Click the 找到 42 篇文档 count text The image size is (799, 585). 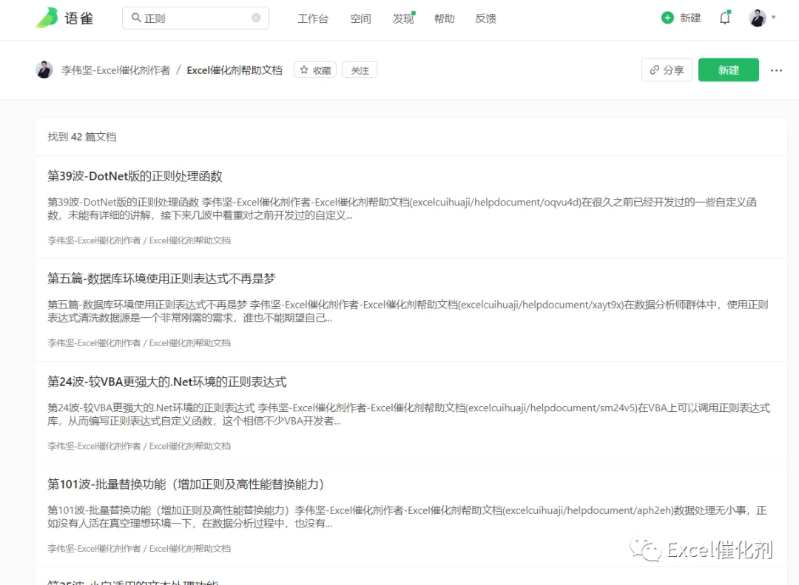[82, 137]
